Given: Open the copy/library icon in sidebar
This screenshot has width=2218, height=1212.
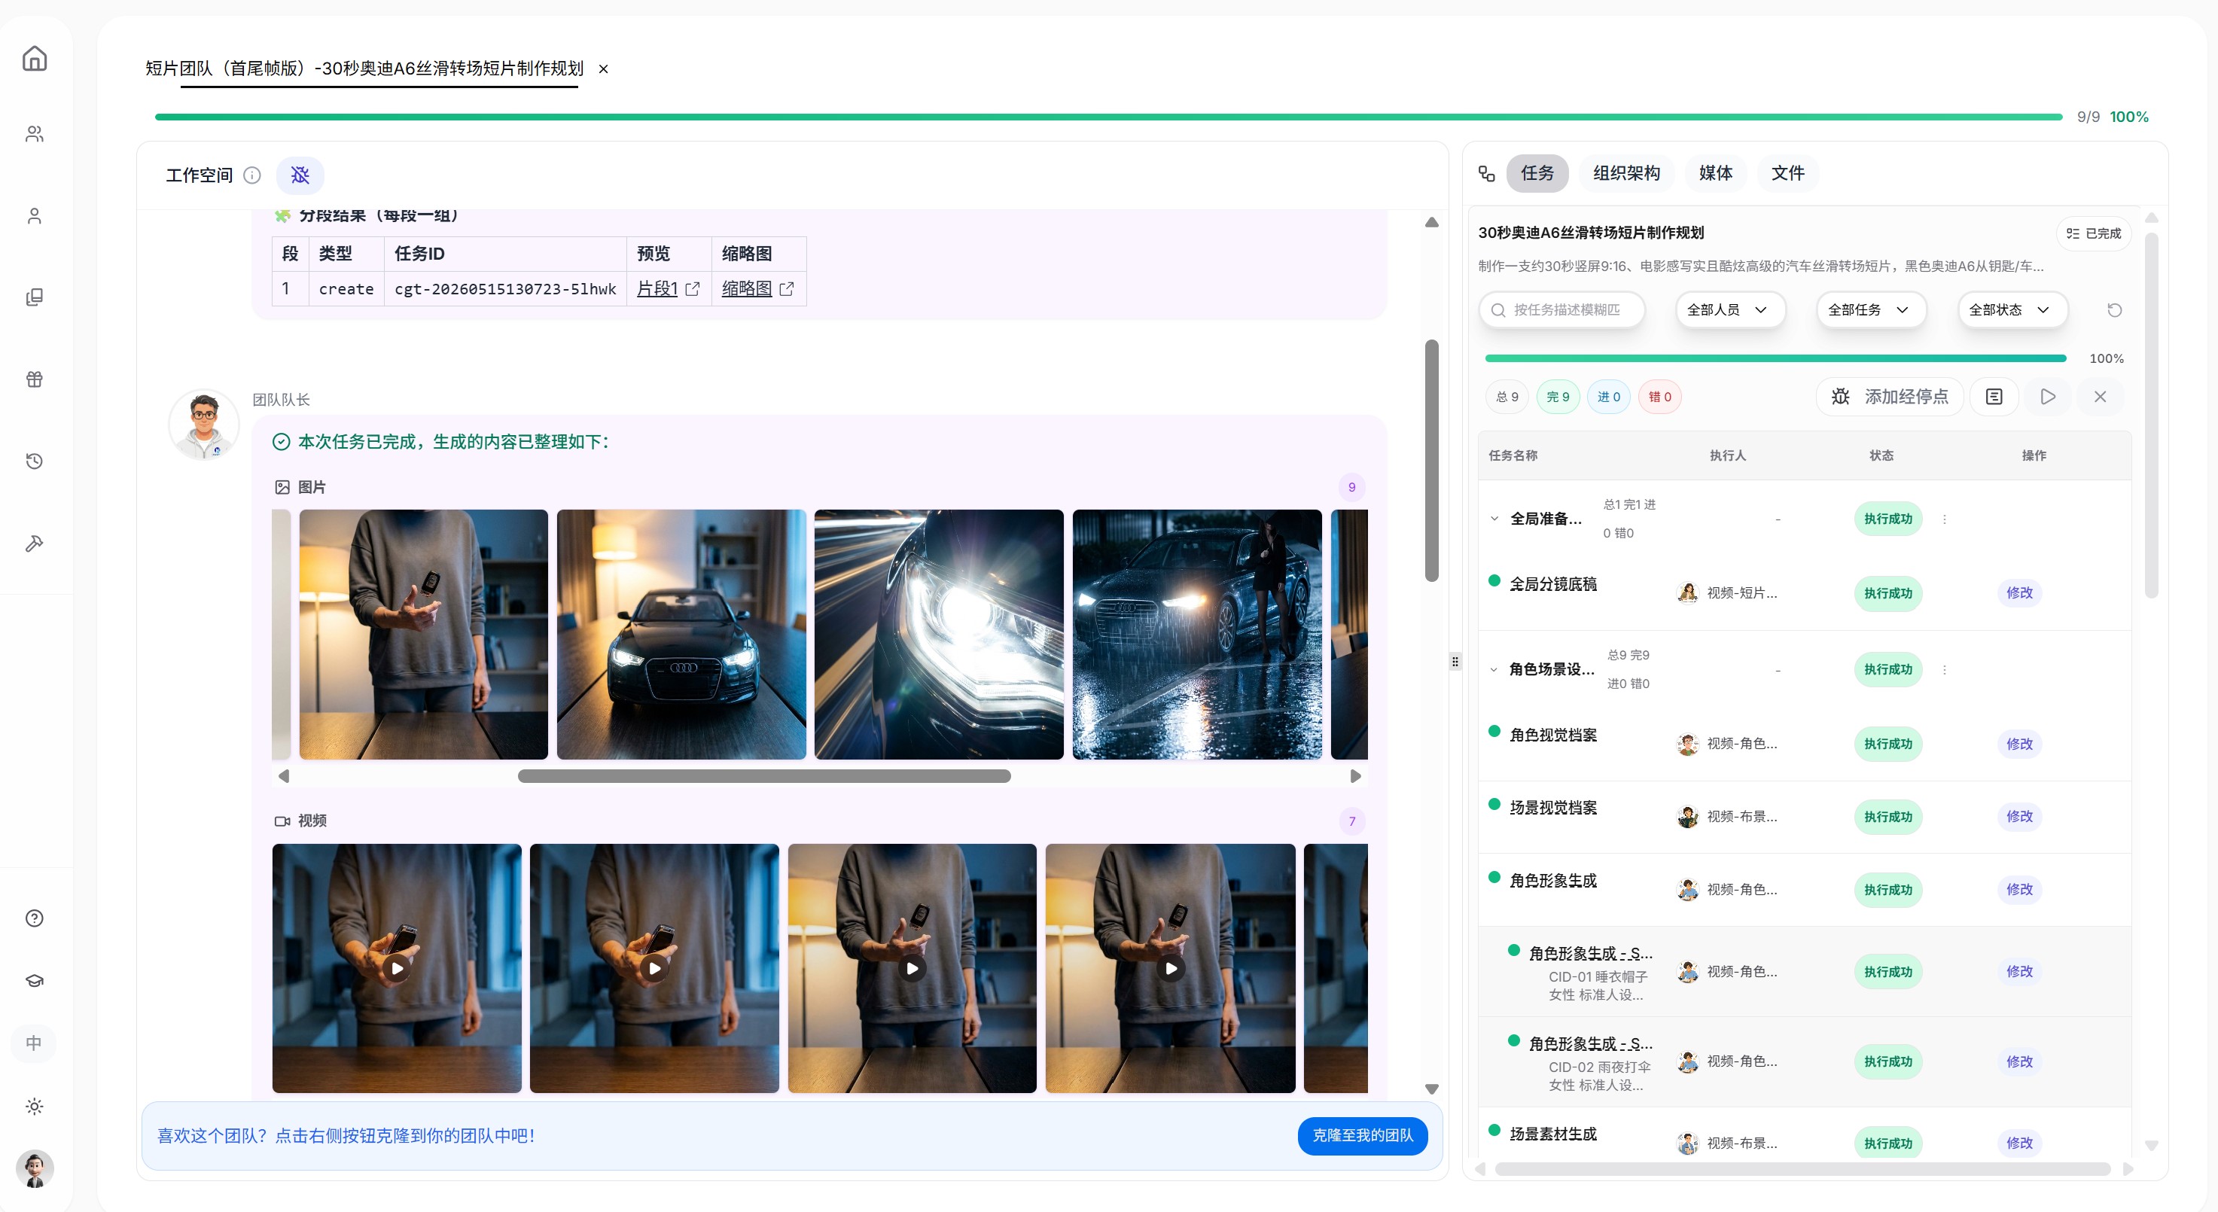Looking at the screenshot, I should click(x=35, y=298).
